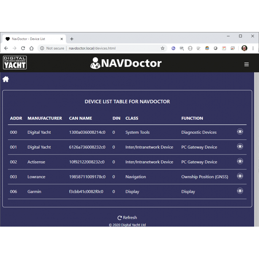Open the hamburger menu in NAVDoctor header
The width and height of the screenshot is (259, 259).
point(246,64)
